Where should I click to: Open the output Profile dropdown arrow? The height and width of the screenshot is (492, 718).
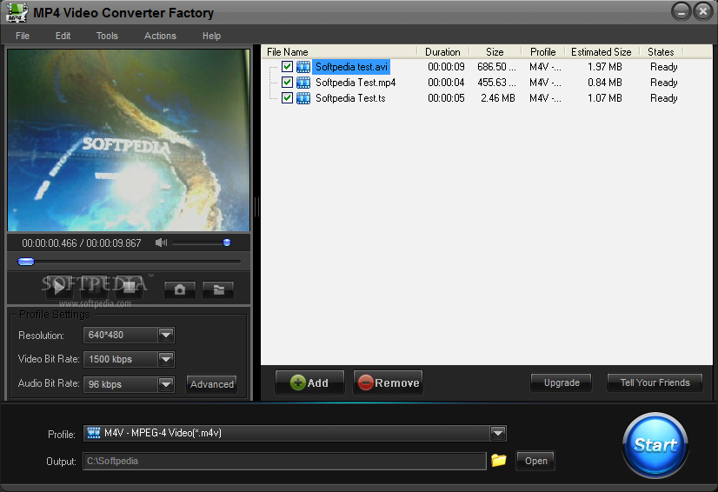point(498,433)
